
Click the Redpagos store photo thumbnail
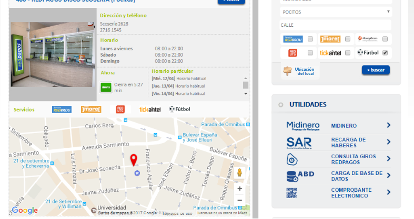click(53, 54)
